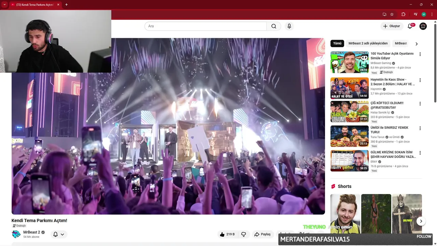Open tab search dropdown in title bar
The width and height of the screenshot is (437, 246).
point(4,4)
